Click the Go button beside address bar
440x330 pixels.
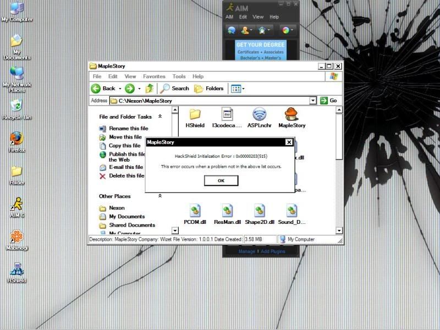click(x=328, y=101)
